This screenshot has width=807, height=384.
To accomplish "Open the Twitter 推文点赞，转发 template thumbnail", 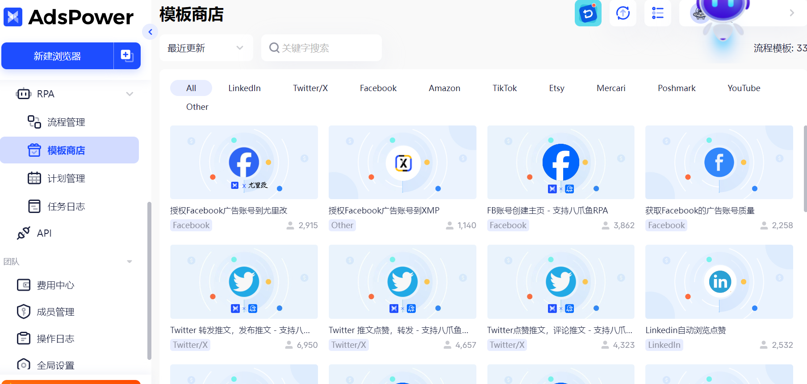I will [402, 282].
